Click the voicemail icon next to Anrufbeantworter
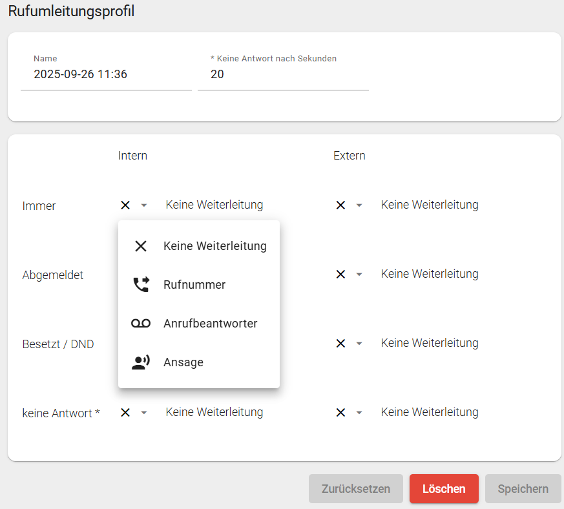Image resolution: width=564 pixels, height=509 pixels. [x=140, y=324]
